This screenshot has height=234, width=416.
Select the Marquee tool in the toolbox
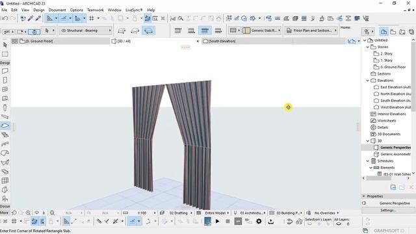coord(5,54)
